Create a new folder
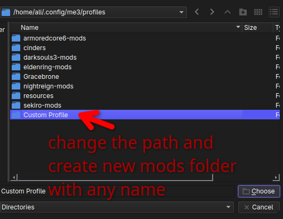The image size is (283, 219). pyautogui.click(x=243, y=12)
